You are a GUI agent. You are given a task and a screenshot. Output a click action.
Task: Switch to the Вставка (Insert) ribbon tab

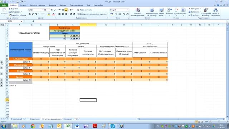coord(23,5)
